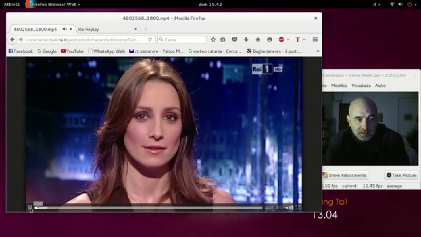The width and height of the screenshot is (421, 237).
Task: Open the YouTube bookmark link
Action: pos(72,51)
